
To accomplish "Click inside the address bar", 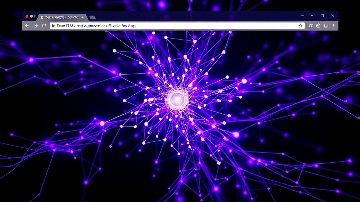I will pyautogui.click(x=177, y=26).
